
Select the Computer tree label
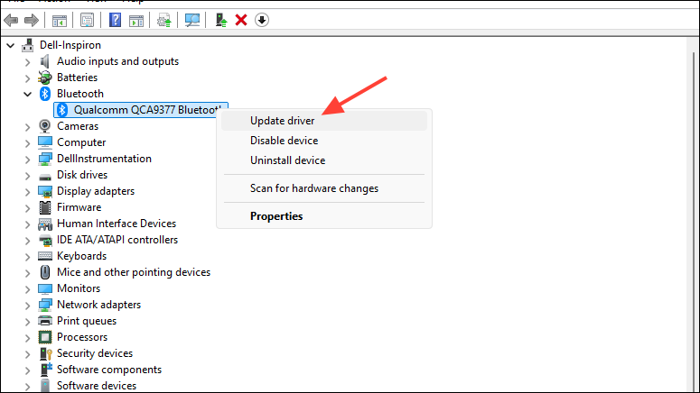coord(81,142)
